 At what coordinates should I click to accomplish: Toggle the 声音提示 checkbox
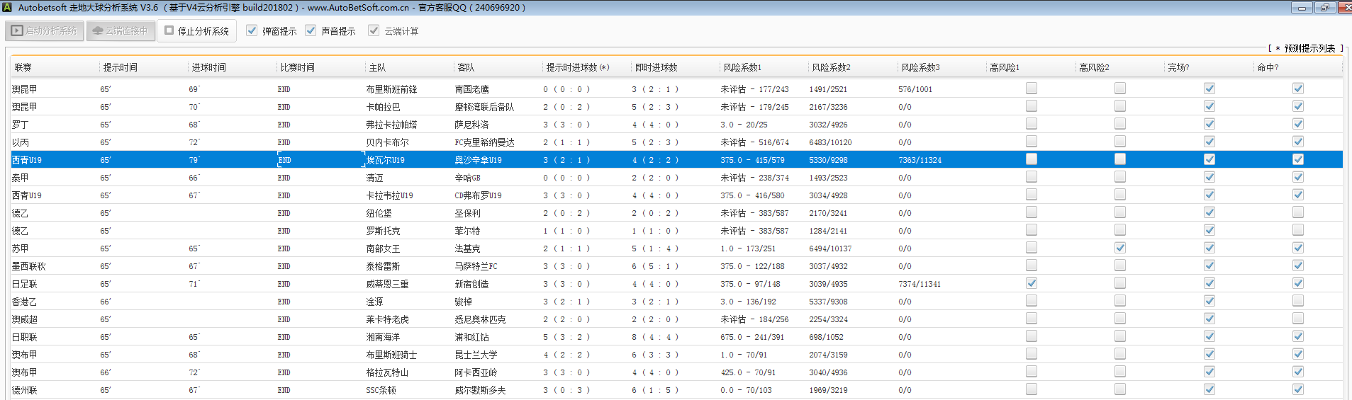coord(311,31)
